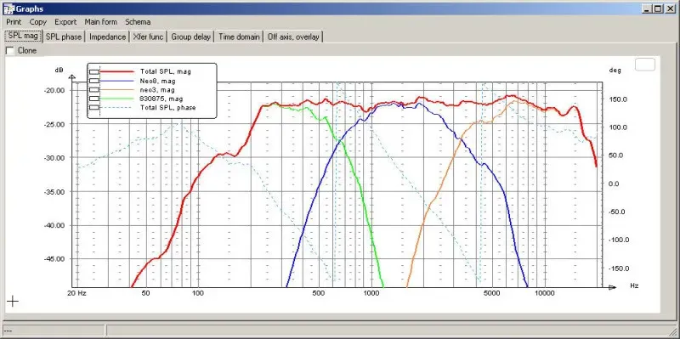Toggle Neo8, mag legend checkbox

point(94,81)
